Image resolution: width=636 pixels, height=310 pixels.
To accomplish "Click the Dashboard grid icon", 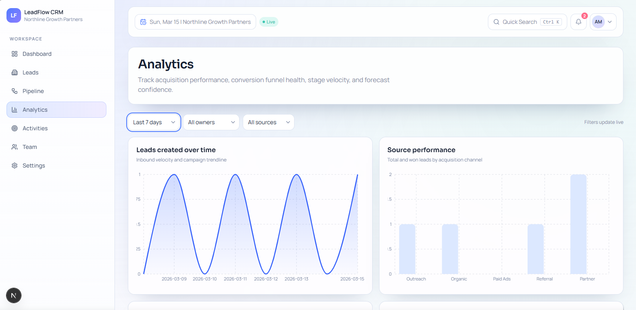I will (x=15, y=54).
